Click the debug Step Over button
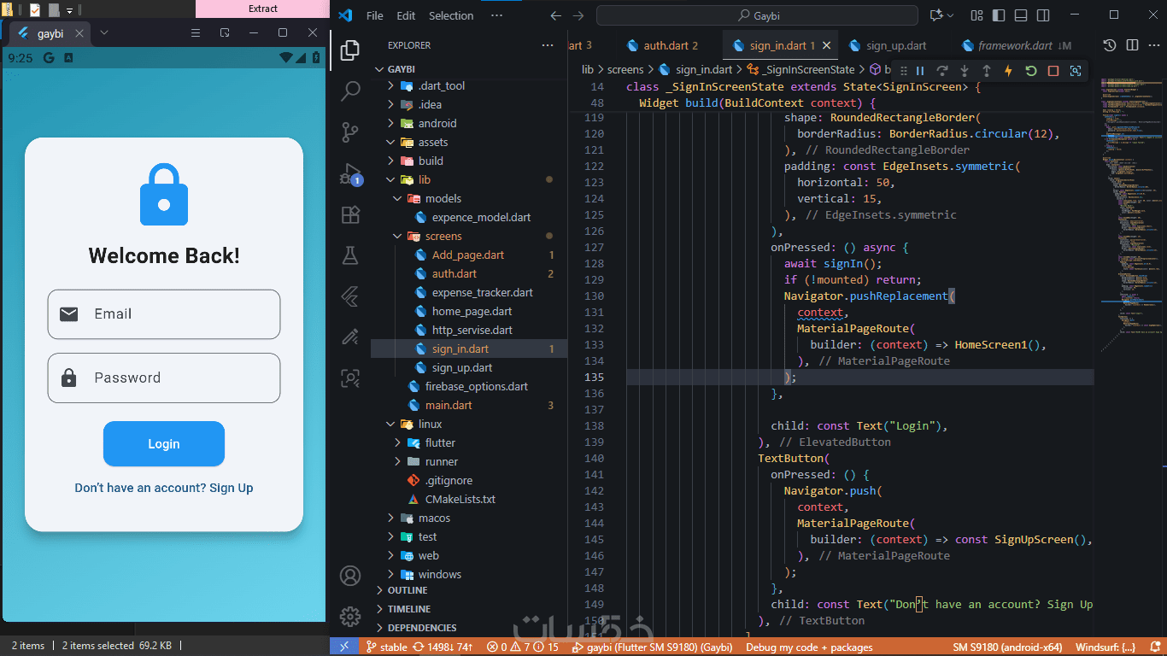 [942, 71]
